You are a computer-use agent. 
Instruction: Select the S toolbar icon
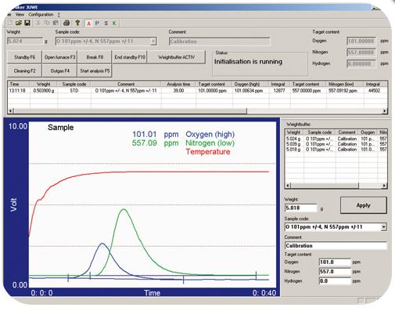(x=106, y=24)
